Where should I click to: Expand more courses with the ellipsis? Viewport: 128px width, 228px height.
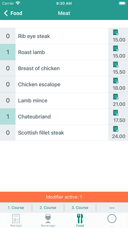[x=112, y=208]
